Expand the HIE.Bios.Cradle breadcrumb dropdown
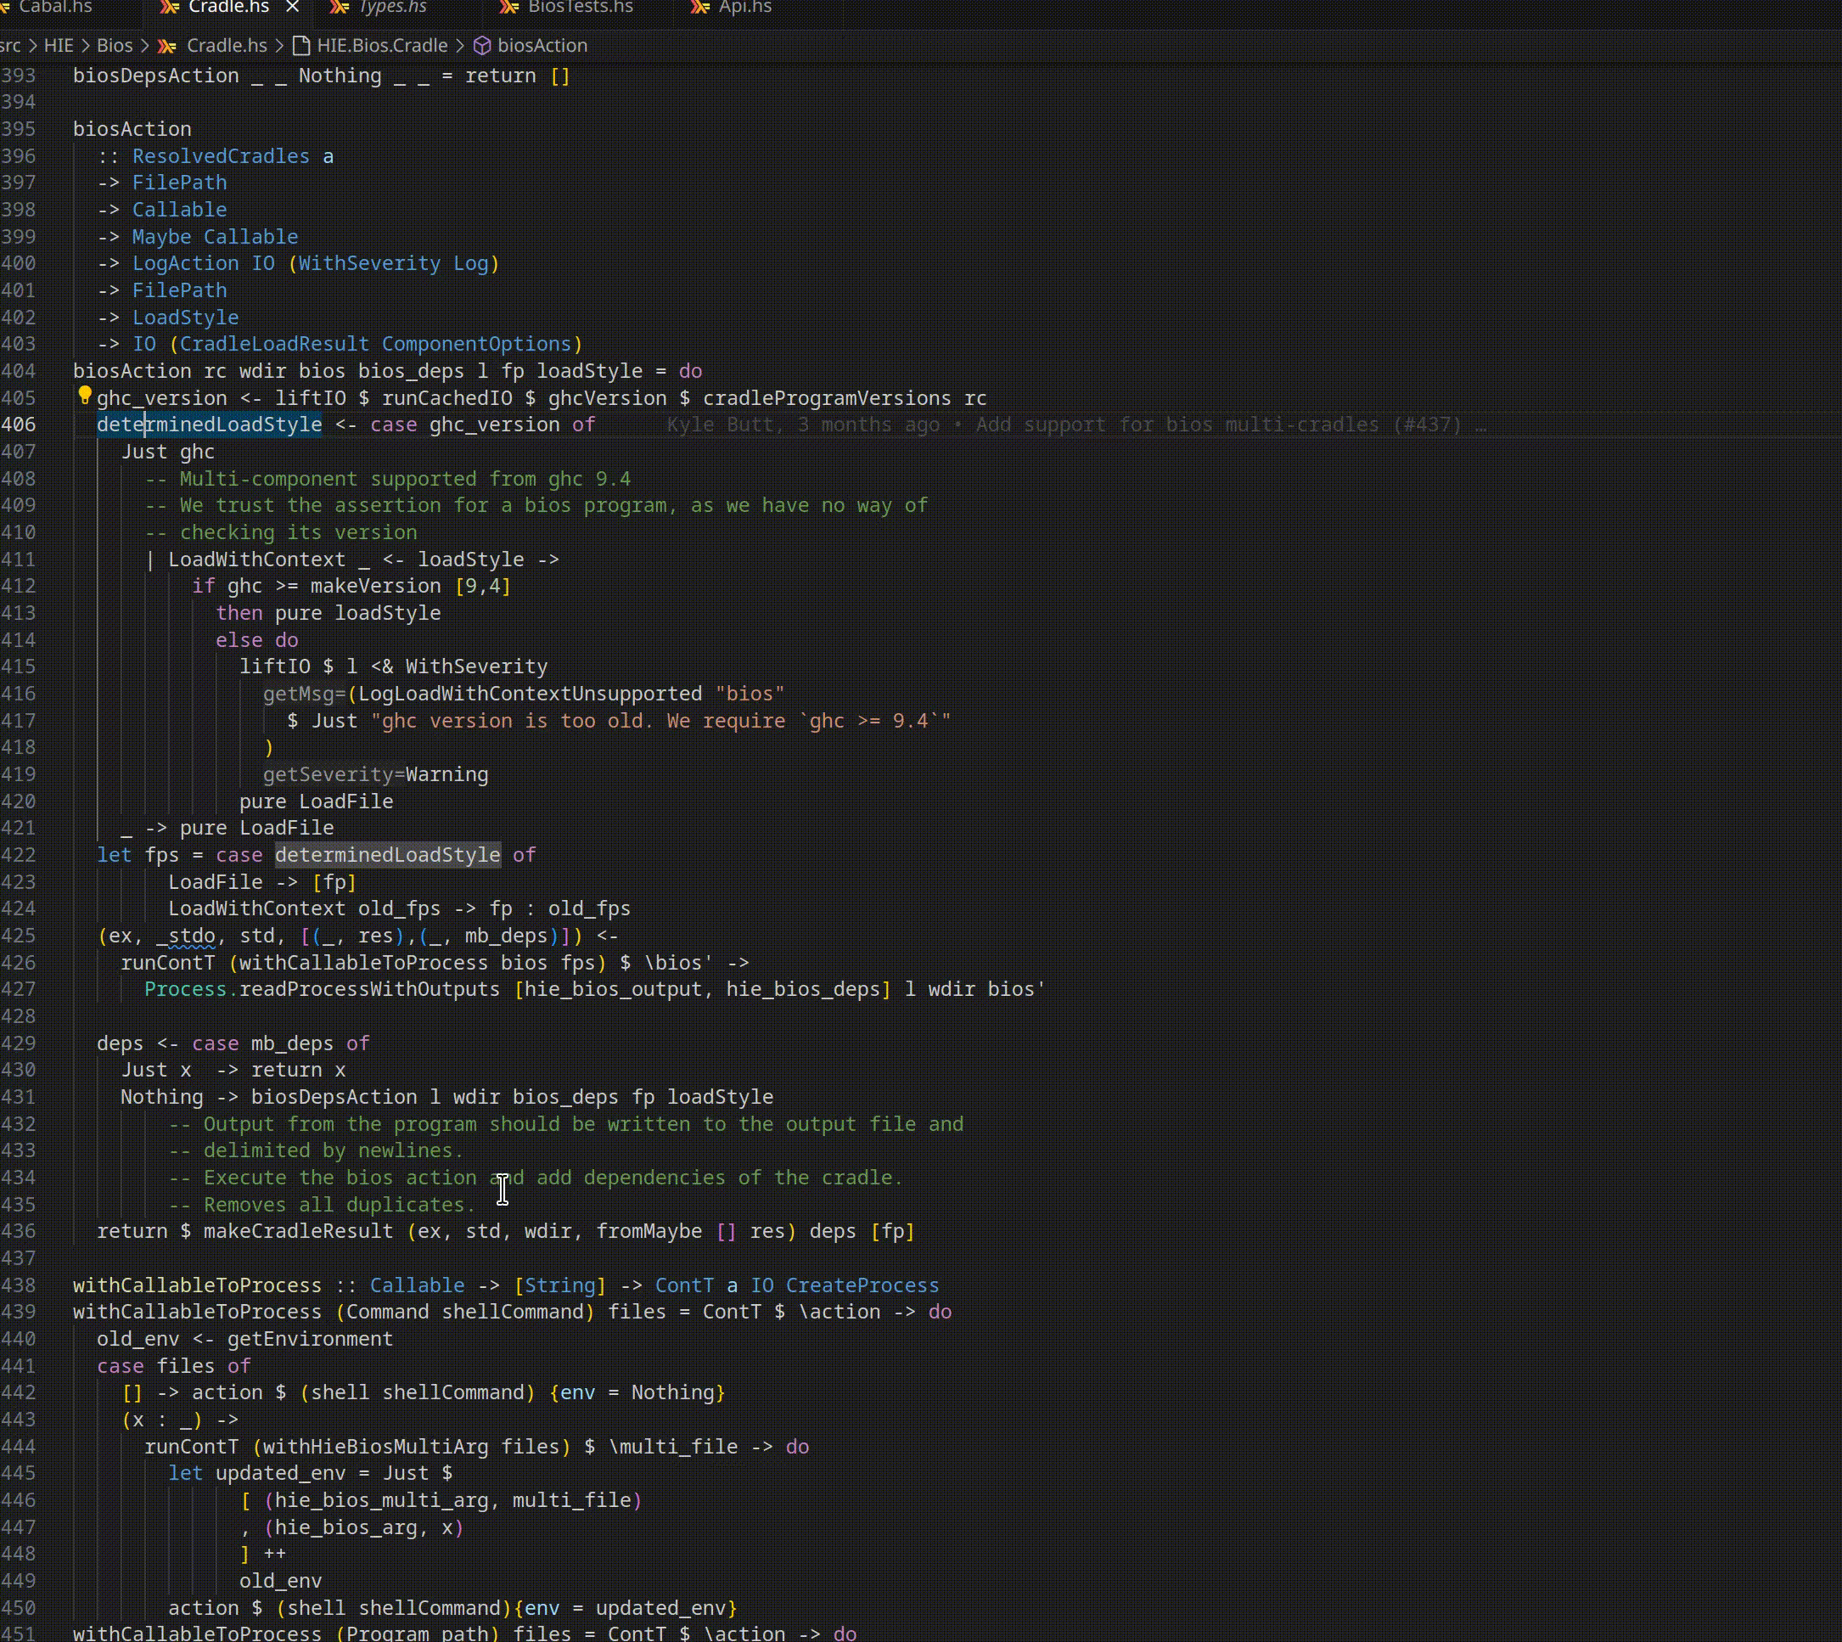This screenshot has height=1642, width=1842. pos(382,45)
